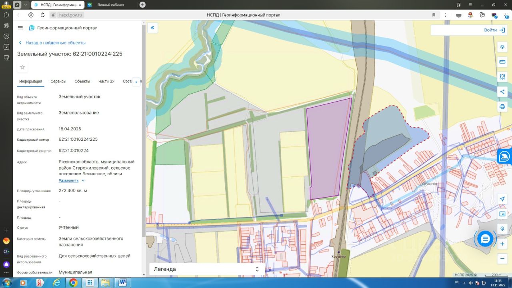512x288 pixels.
Task: Open the map layers panel
Action: click(x=502, y=47)
